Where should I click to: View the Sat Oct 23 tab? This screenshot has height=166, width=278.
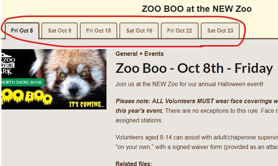(220, 31)
